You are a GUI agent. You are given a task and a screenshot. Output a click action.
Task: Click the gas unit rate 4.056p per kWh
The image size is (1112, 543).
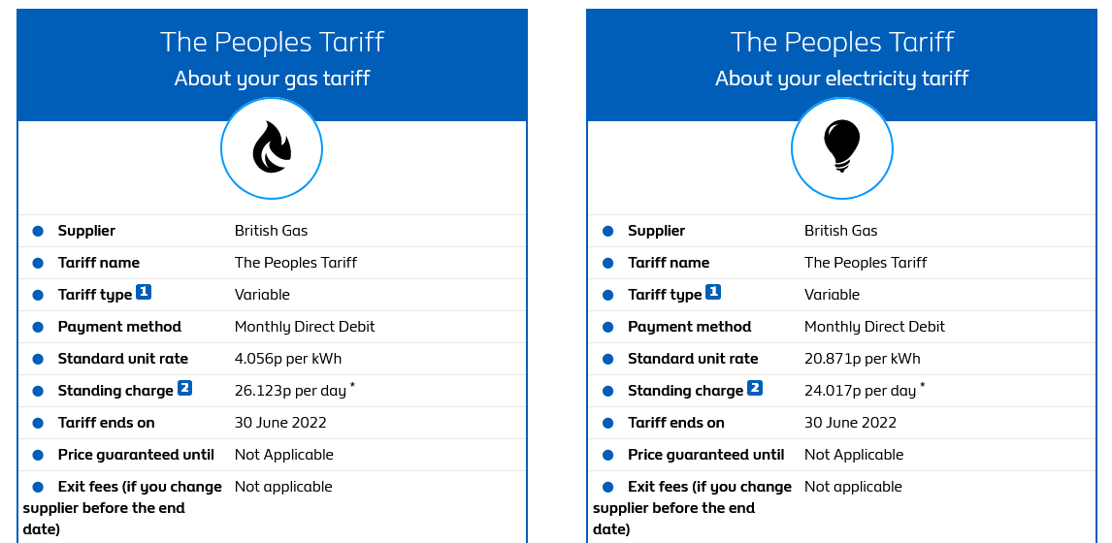[x=288, y=359]
